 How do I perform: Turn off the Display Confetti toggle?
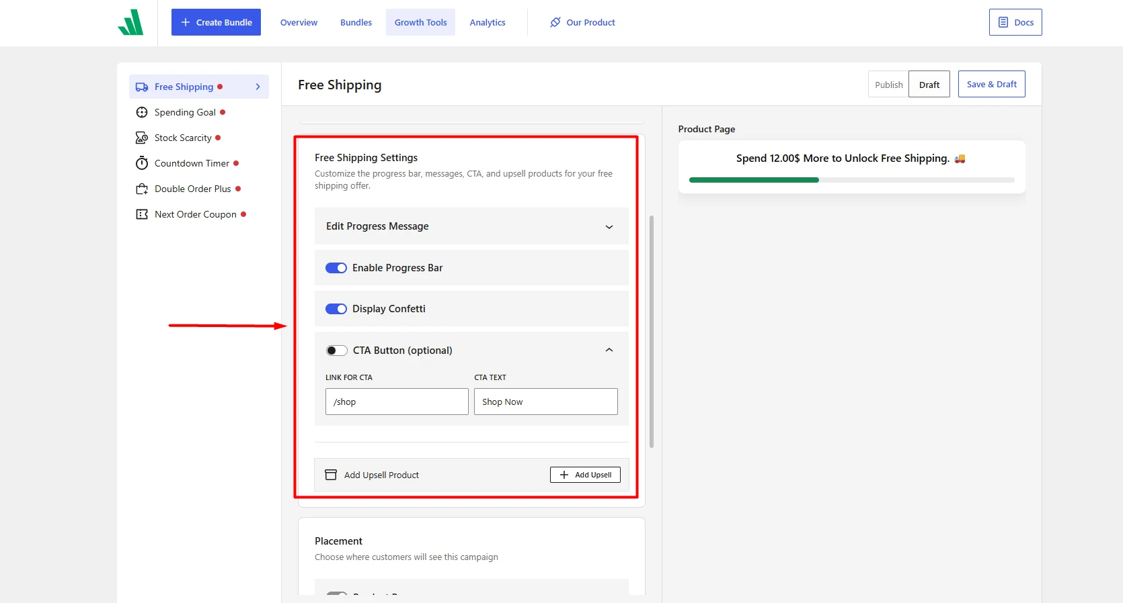tap(336, 309)
